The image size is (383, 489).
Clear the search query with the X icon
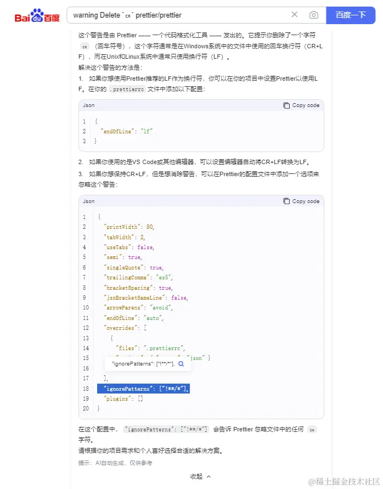point(295,15)
